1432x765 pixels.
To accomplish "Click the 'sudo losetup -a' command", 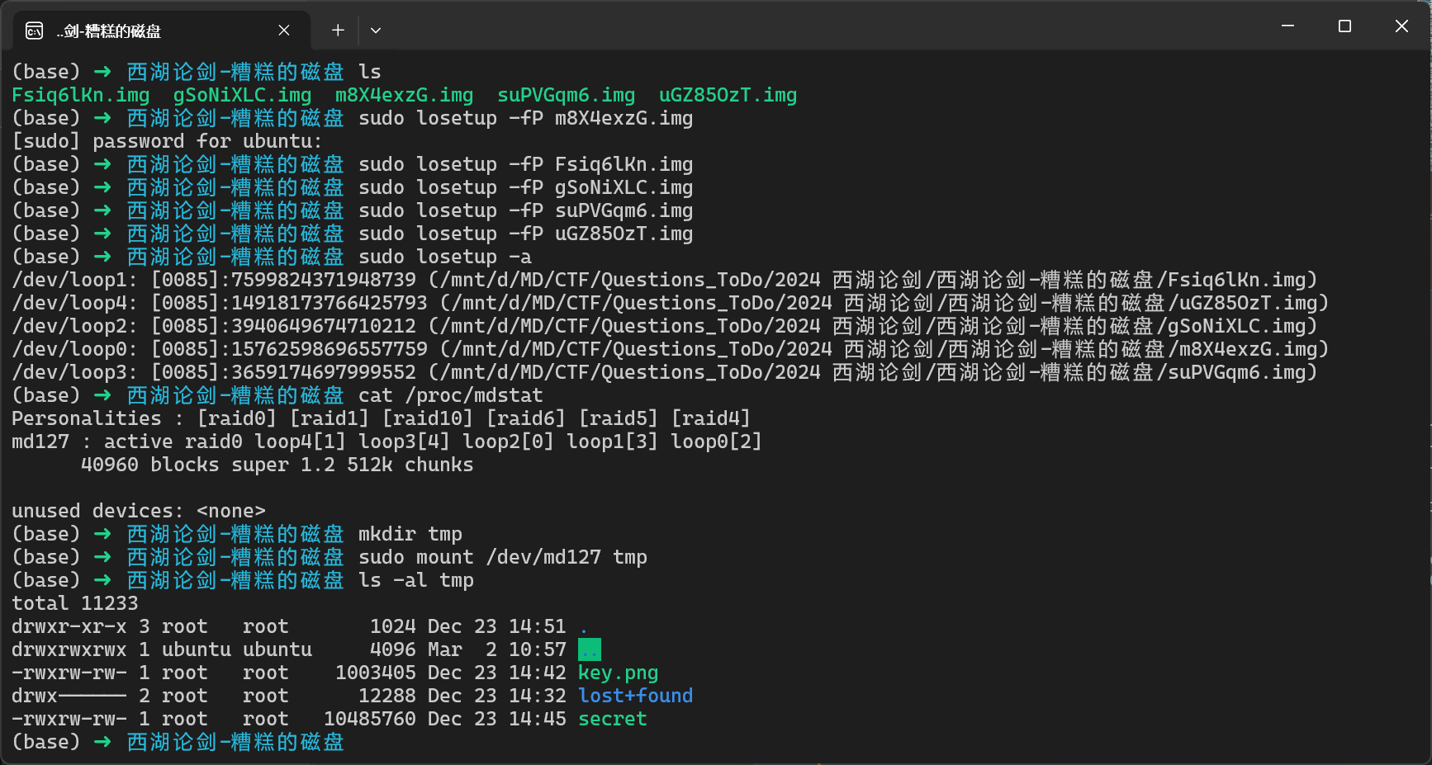I will pos(445,257).
